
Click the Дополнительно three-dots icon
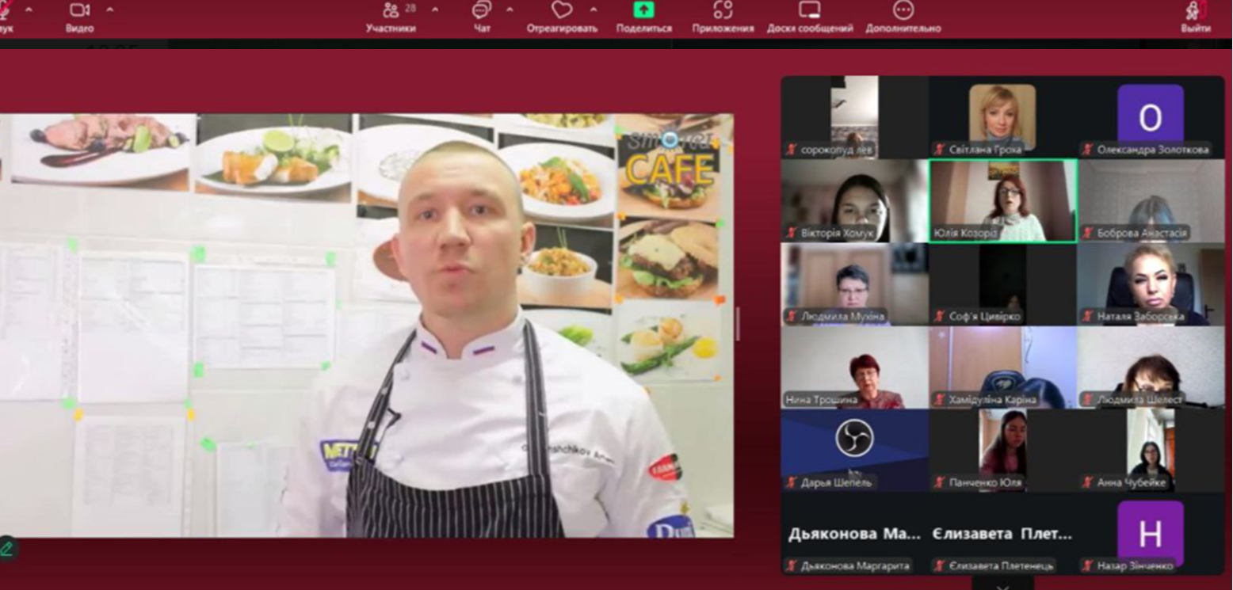[x=903, y=10]
